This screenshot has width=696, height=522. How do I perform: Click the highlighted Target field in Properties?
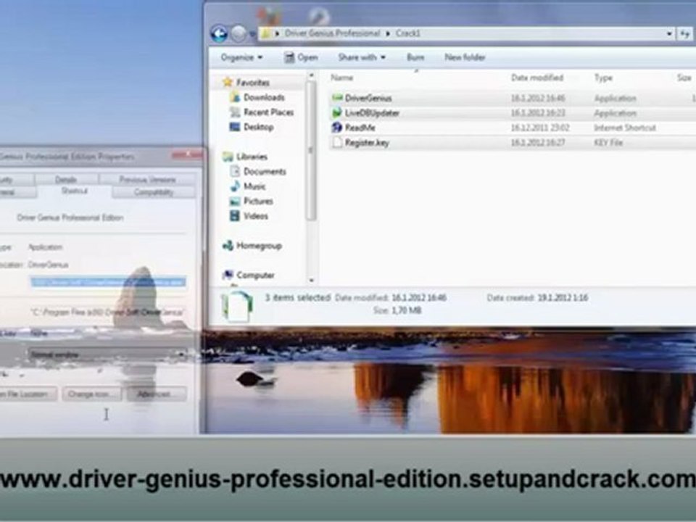108,282
